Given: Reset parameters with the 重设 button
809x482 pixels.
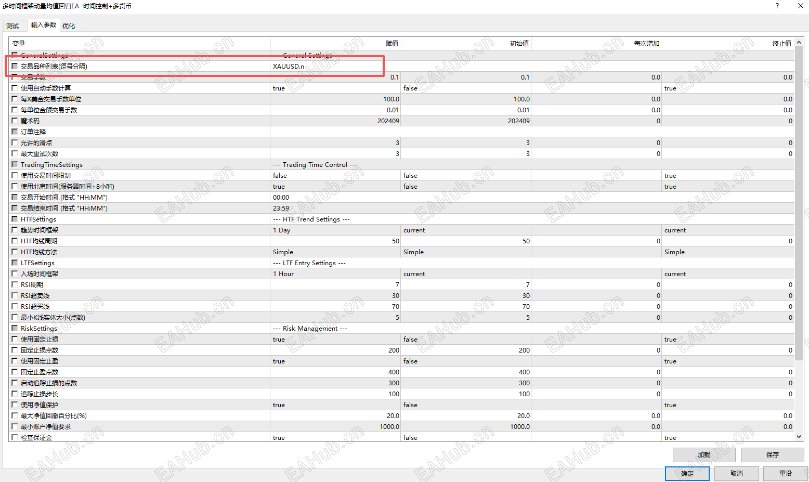Looking at the screenshot, I should click(786, 474).
